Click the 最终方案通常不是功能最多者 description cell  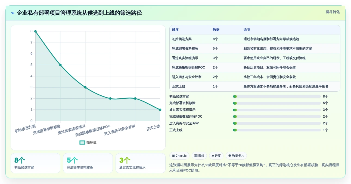pos(286,87)
